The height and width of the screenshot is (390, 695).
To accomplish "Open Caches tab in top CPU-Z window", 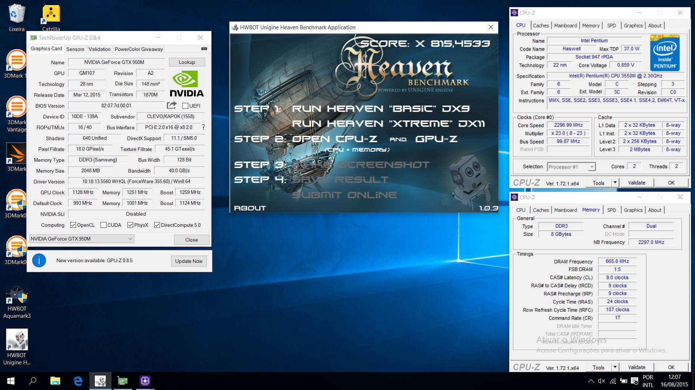I will pyautogui.click(x=541, y=25).
